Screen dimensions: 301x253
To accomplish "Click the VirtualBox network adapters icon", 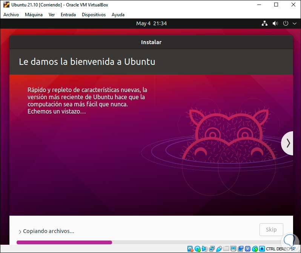I will pos(212,249).
